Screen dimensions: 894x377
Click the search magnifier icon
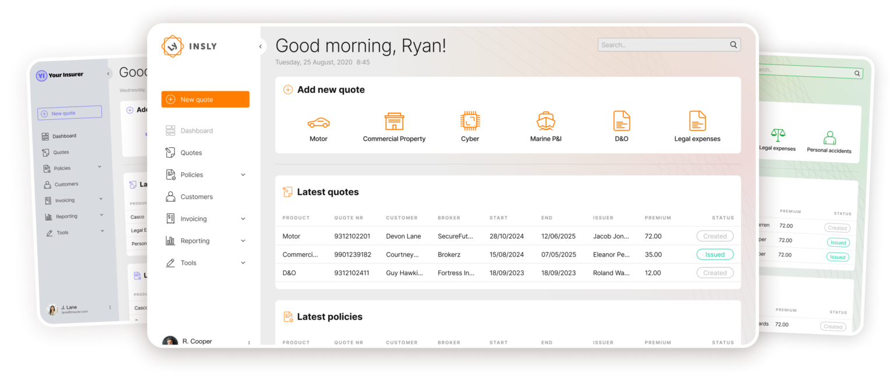click(x=733, y=45)
